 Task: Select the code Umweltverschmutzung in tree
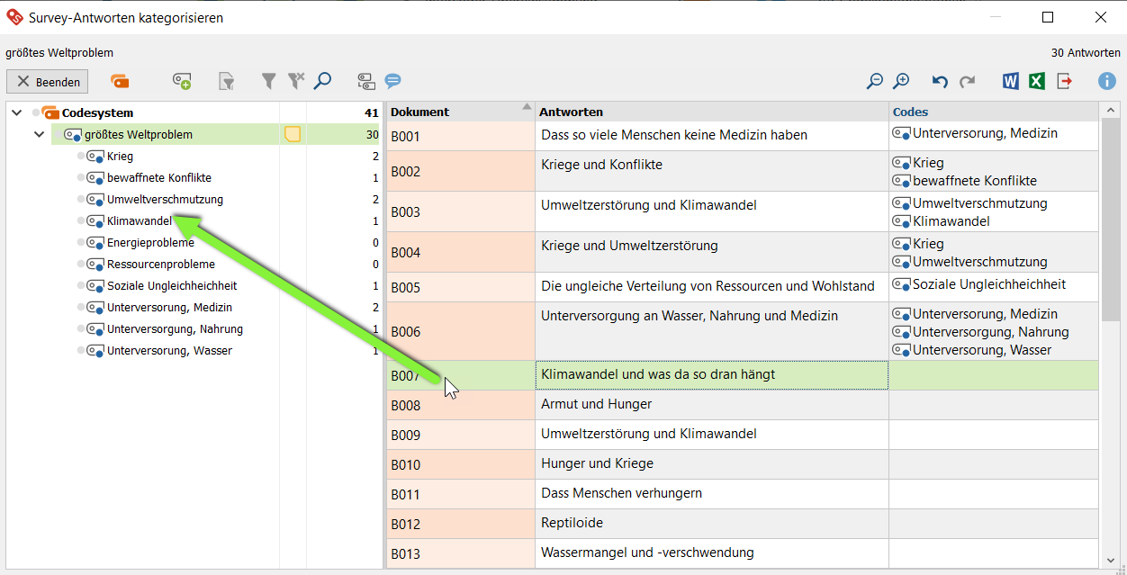click(165, 200)
